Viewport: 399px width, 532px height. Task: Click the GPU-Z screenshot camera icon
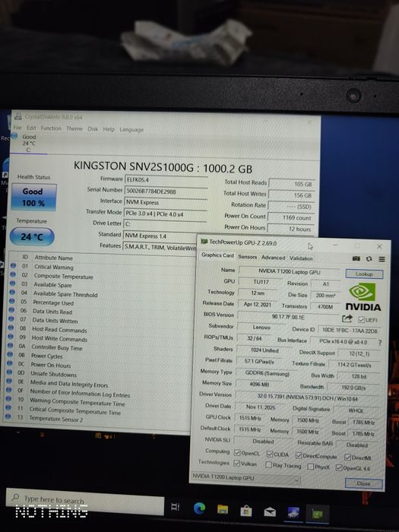point(356,258)
